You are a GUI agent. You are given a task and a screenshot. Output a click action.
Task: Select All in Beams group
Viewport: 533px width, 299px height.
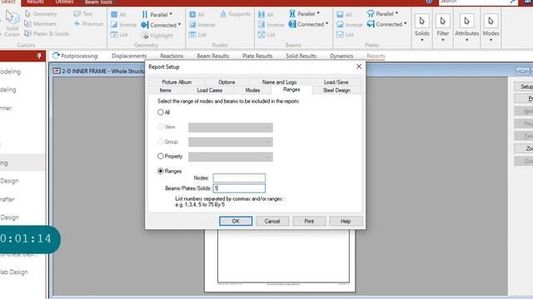point(266,15)
